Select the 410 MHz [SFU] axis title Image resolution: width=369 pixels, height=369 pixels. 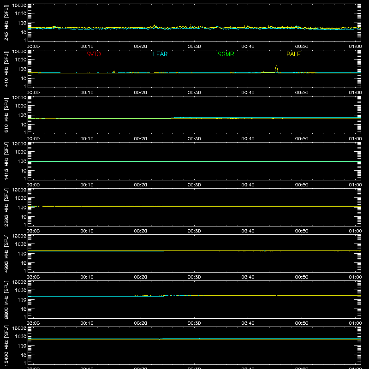pyautogui.click(x=6, y=69)
